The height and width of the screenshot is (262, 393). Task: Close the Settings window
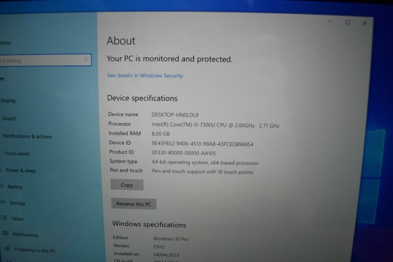click(x=364, y=23)
